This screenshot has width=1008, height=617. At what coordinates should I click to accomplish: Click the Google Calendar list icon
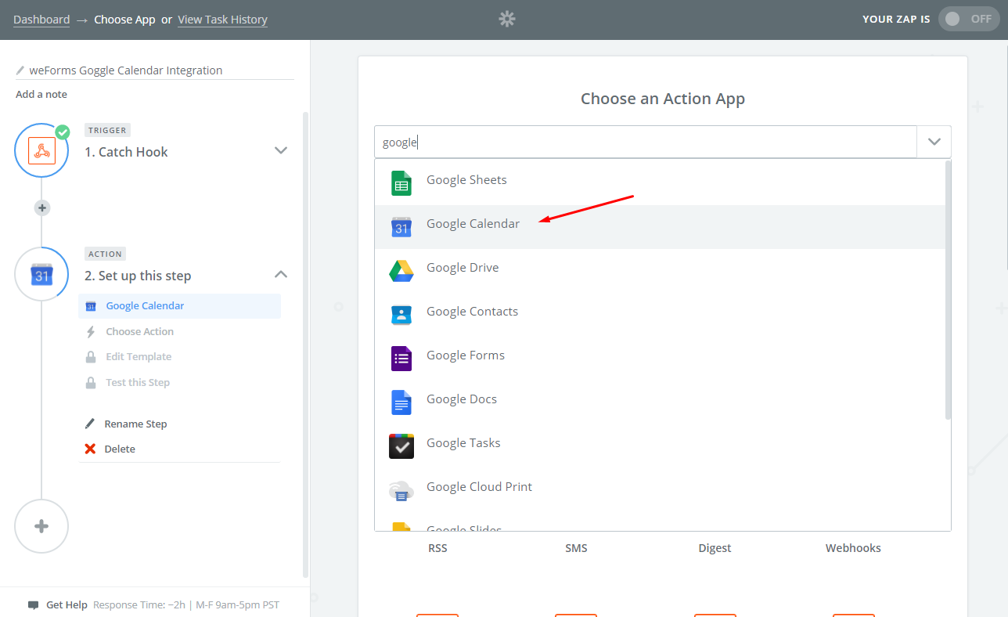tap(401, 227)
